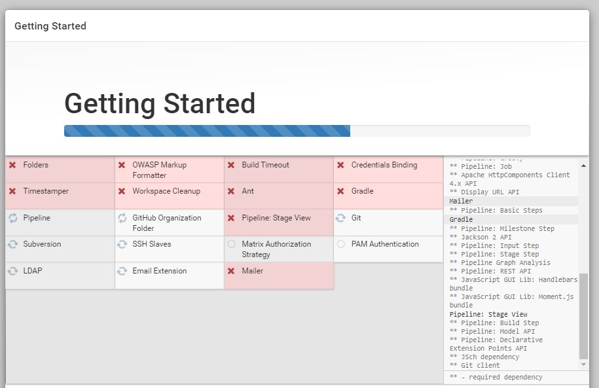Click the pending circle for Matrix Authorization Strategy
This screenshot has width=599, height=388.
pyautogui.click(x=232, y=243)
